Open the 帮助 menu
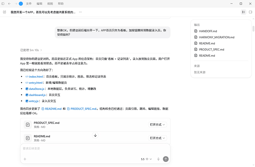Image resolution: width=255 pixels, height=167 pixels. (61, 4)
